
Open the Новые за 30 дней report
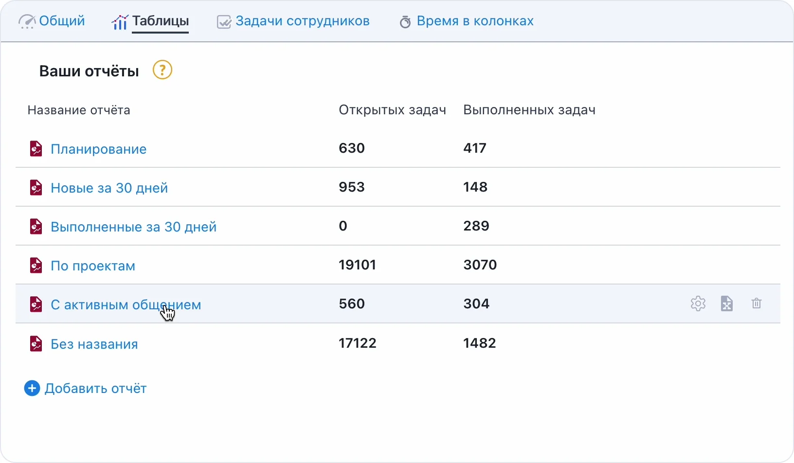pos(109,188)
